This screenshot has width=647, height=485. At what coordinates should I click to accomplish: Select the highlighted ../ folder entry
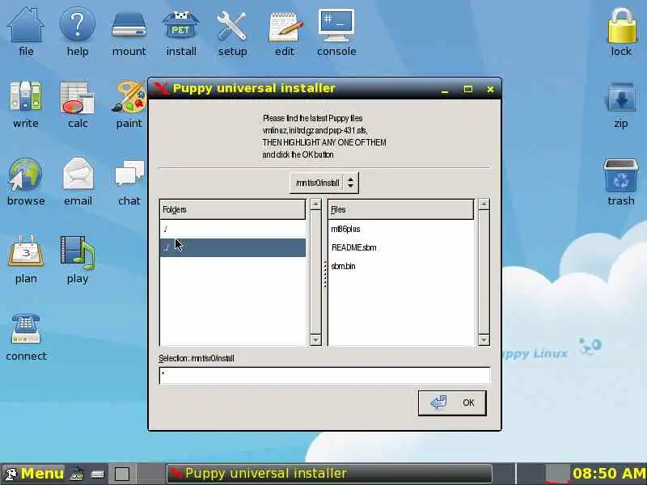tap(233, 247)
